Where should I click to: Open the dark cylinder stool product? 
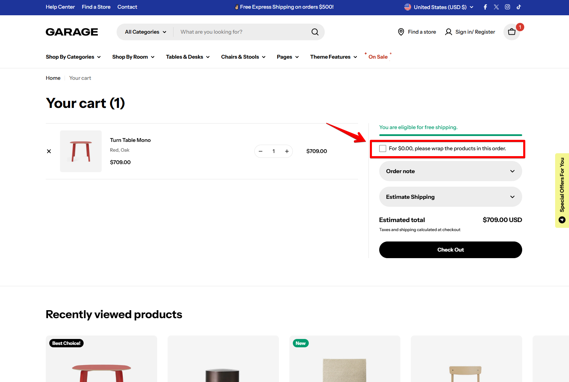tap(223, 359)
